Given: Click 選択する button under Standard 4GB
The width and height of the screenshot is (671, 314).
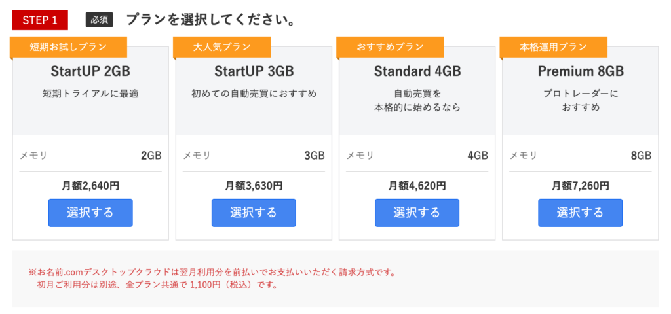Looking at the screenshot, I should (x=417, y=213).
